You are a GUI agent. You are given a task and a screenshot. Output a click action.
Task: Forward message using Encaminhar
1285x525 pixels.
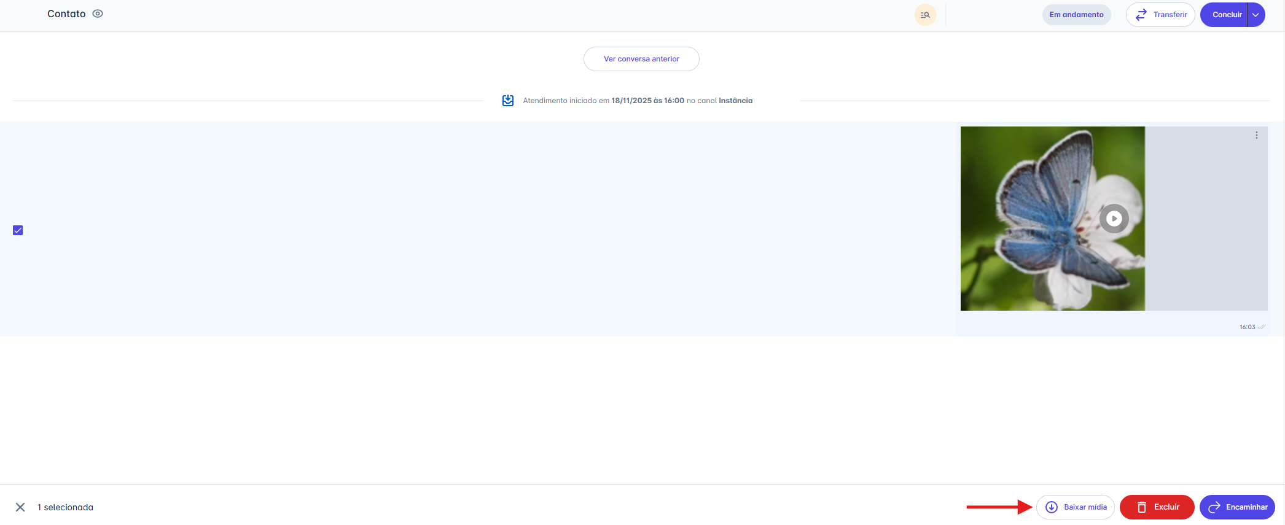coord(1237,507)
